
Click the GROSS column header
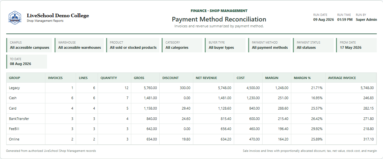point(145,78)
